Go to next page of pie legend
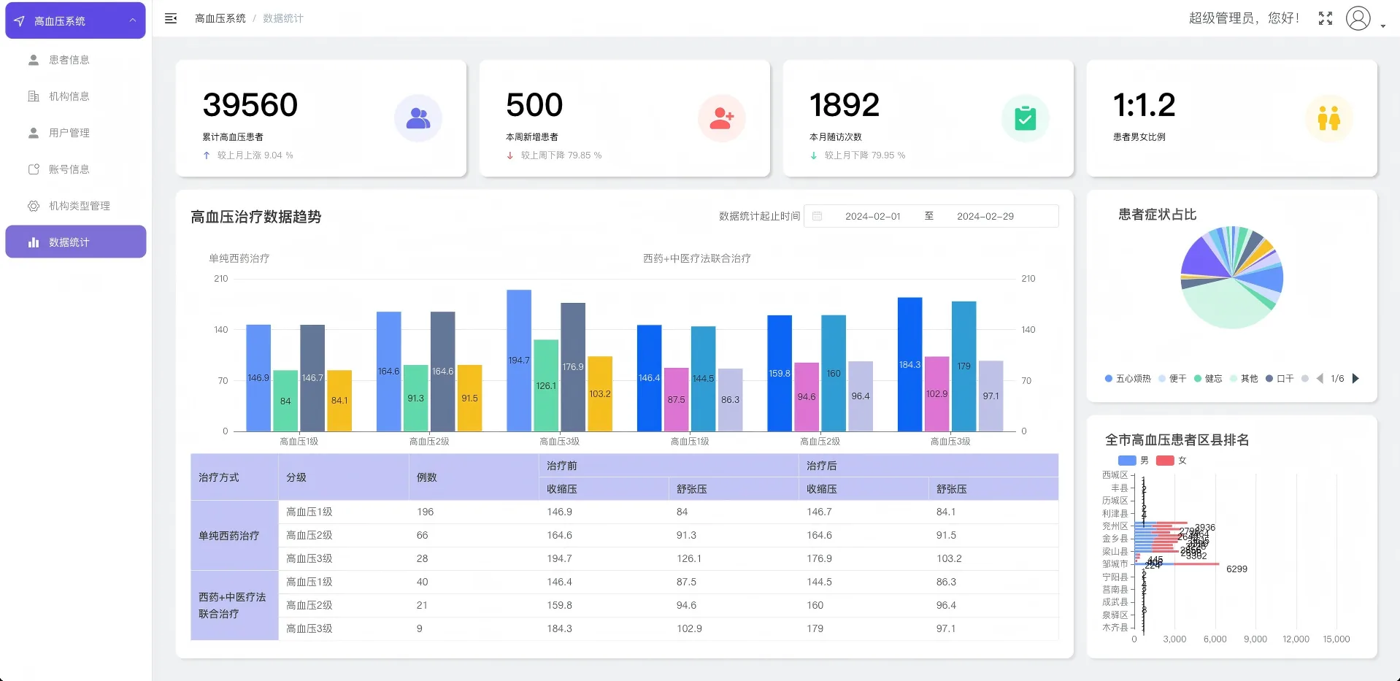 [x=1355, y=379]
